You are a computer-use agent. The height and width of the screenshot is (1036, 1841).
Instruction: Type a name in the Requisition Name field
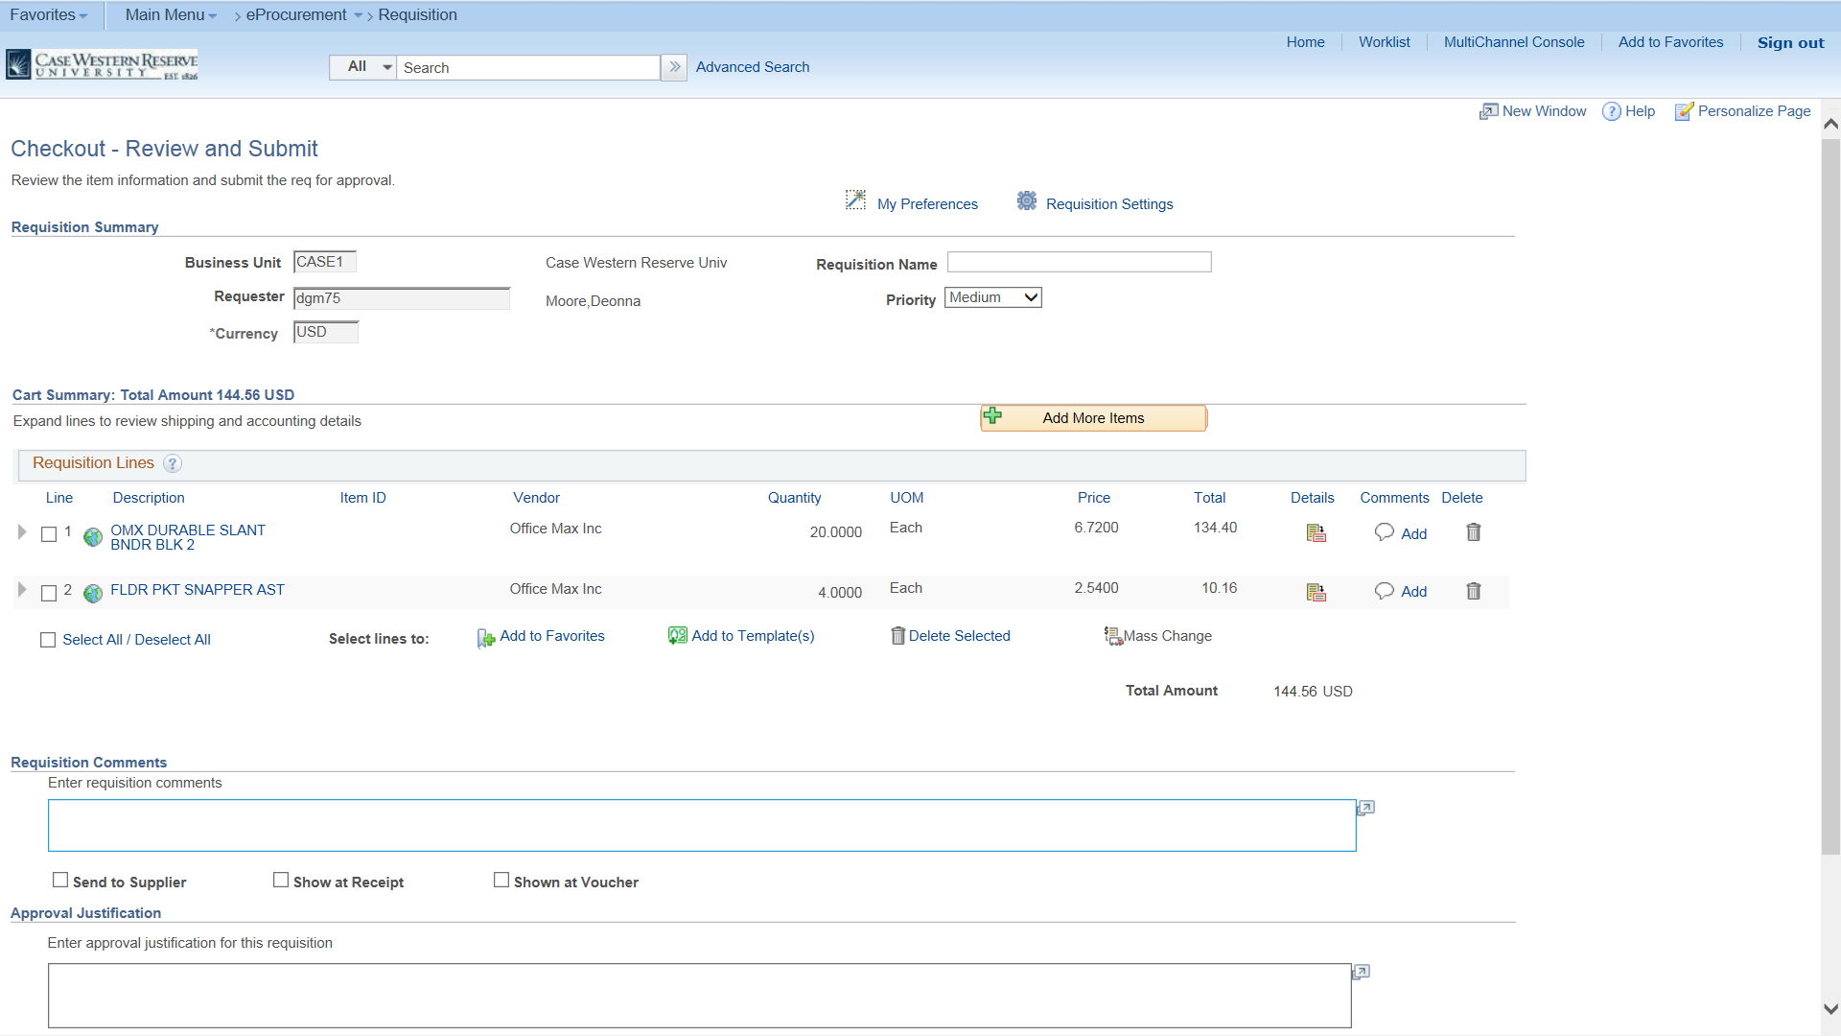point(1079,262)
